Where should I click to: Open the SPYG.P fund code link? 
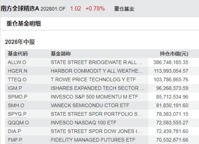17,114
